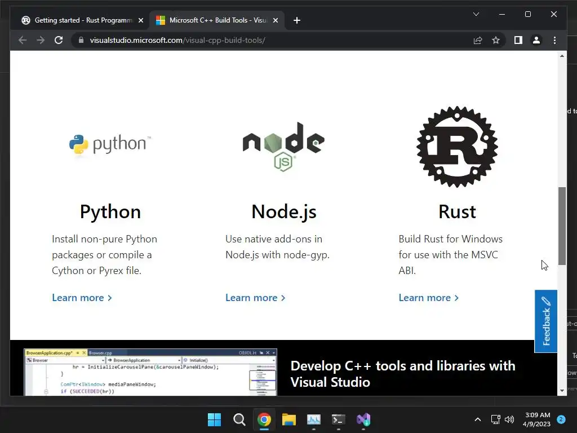Close the Getting started Rust tab
This screenshot has height=433, width=577.
[141, 20]
